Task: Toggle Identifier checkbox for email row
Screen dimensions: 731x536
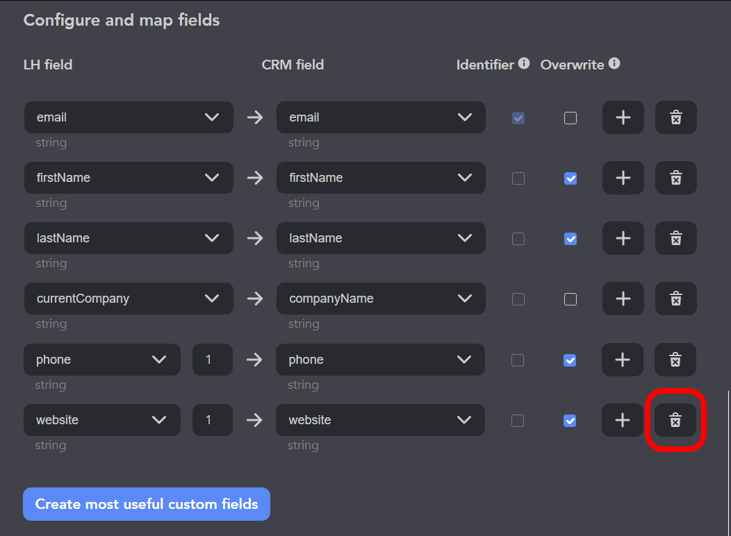Action: point(518,118)
